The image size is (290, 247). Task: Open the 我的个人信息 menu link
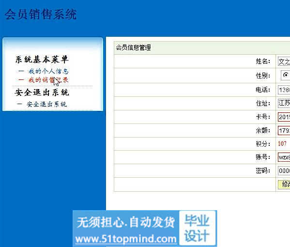pyautogui.click(x=48, y=71)
